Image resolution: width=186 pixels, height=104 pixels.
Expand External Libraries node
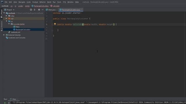[x=4, y=35]
